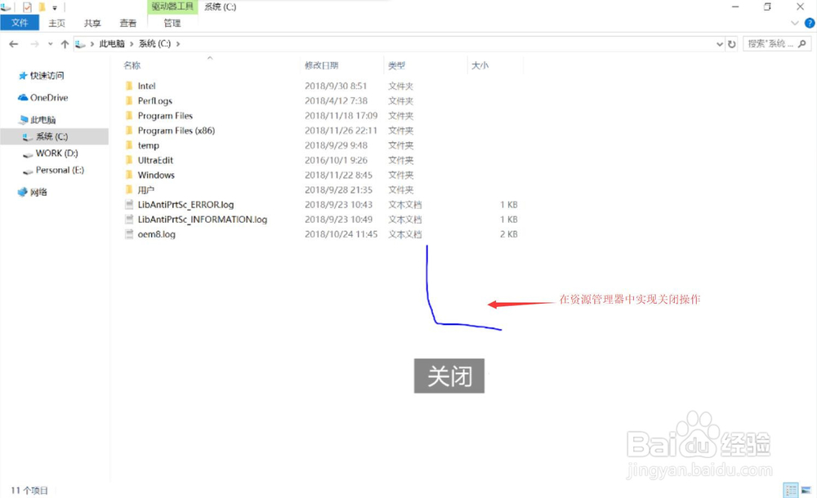Click the refresh icon next to address bar
817x498 pixels.
tap(731, 43)
